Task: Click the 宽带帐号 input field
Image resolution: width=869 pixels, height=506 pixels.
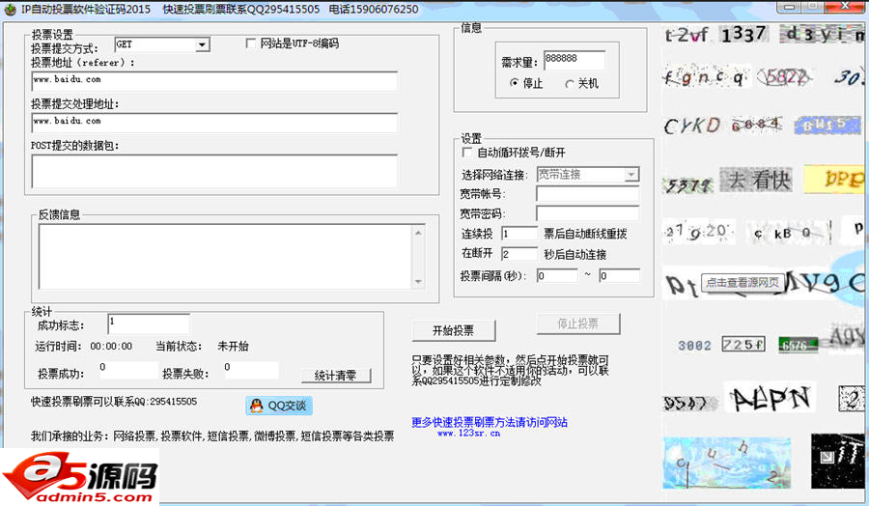Action: (x=587, y=194)
